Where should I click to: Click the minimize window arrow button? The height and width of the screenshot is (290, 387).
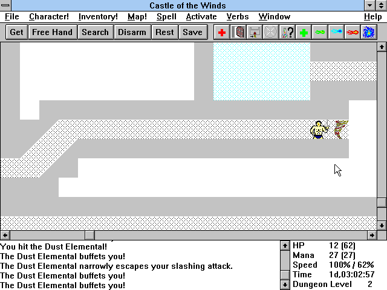coord(369,5)
